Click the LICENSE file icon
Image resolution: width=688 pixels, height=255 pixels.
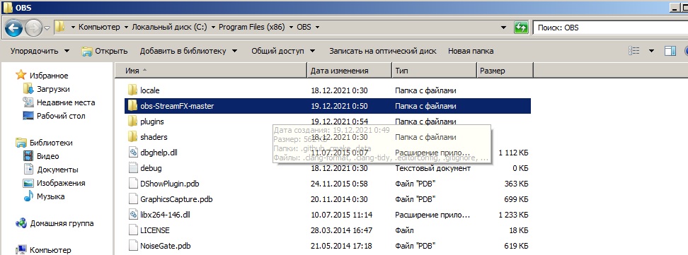(133, 230)
